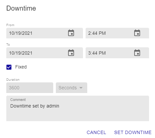
Task: Click the Downtime dialog title
Action: 21,8
